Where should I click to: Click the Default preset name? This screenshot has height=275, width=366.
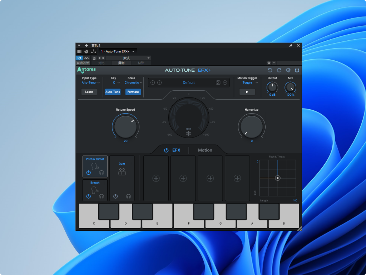coord(189,82)
